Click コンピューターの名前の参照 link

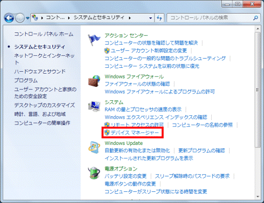(202, 125)
